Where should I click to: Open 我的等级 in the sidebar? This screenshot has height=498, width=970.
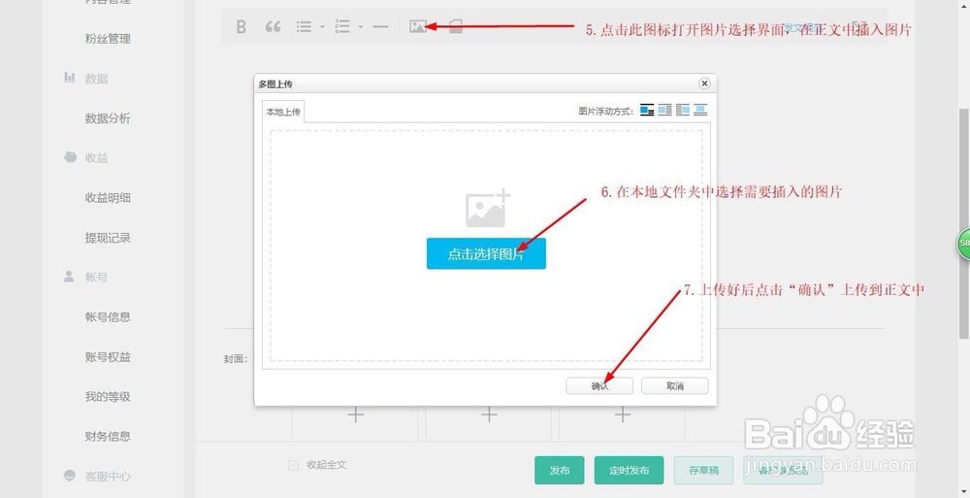(x=108, y=396)
